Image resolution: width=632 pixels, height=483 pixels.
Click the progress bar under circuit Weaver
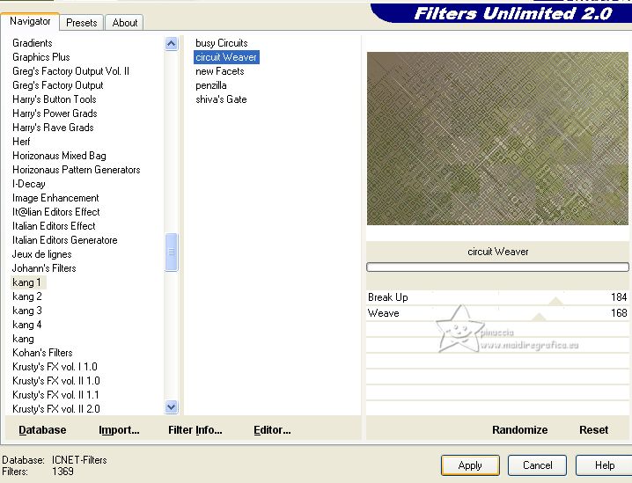(x=497, y=267)
